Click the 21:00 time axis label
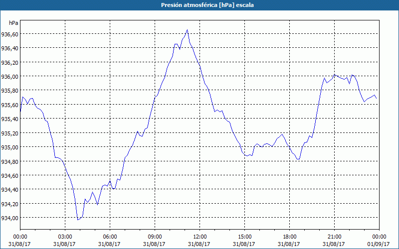Image resolution: width=399 pixels, height=249 pixels. (334, 237)
